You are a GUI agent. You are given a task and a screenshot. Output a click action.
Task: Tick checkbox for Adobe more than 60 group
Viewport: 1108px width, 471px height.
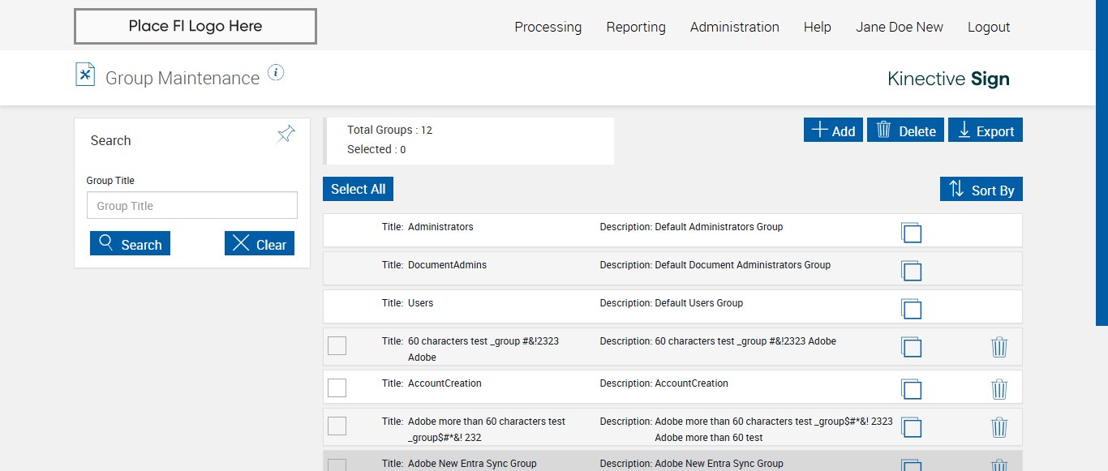click(337, 426)
